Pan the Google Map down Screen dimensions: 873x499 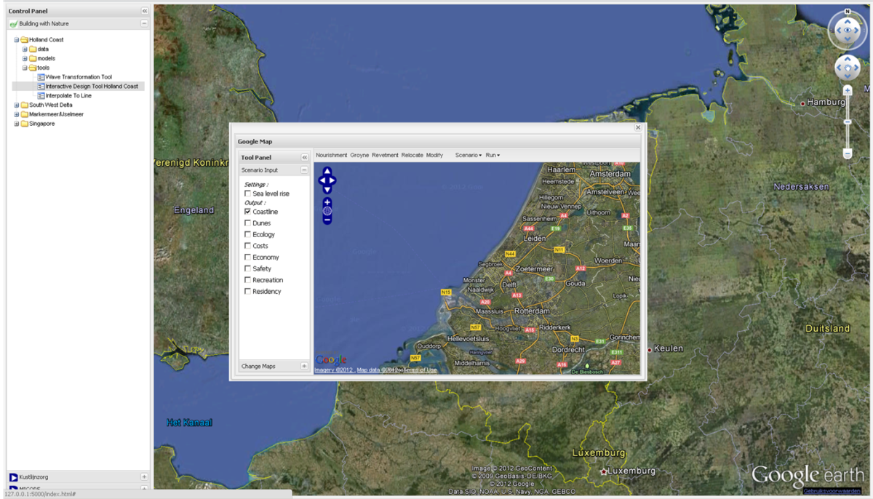(x=327, y=189)
